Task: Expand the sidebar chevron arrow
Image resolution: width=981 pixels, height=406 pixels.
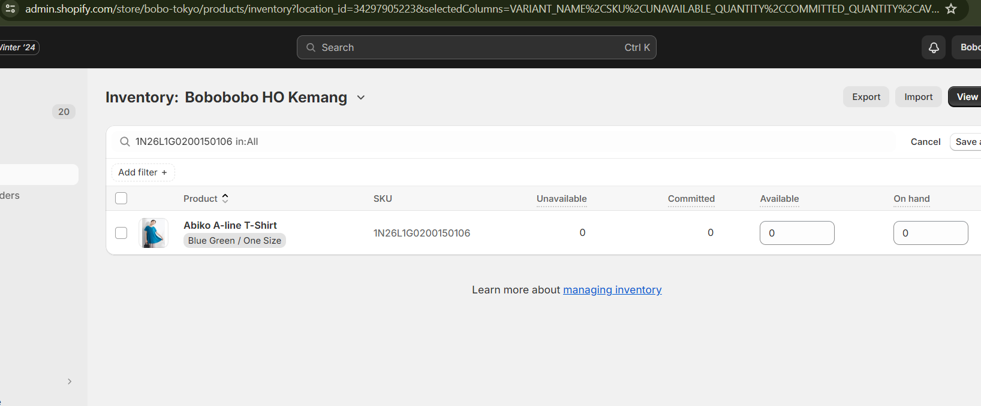Action: pyautogui.click(x=70, y=381)
